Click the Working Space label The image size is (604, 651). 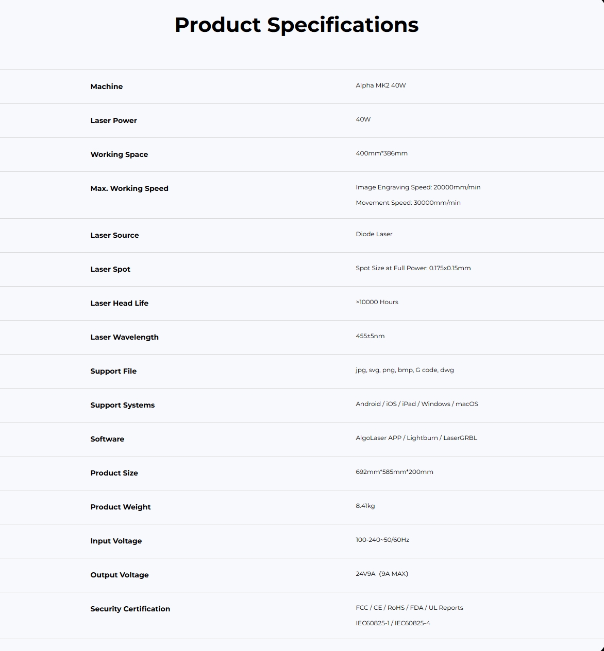coord(119,154)
